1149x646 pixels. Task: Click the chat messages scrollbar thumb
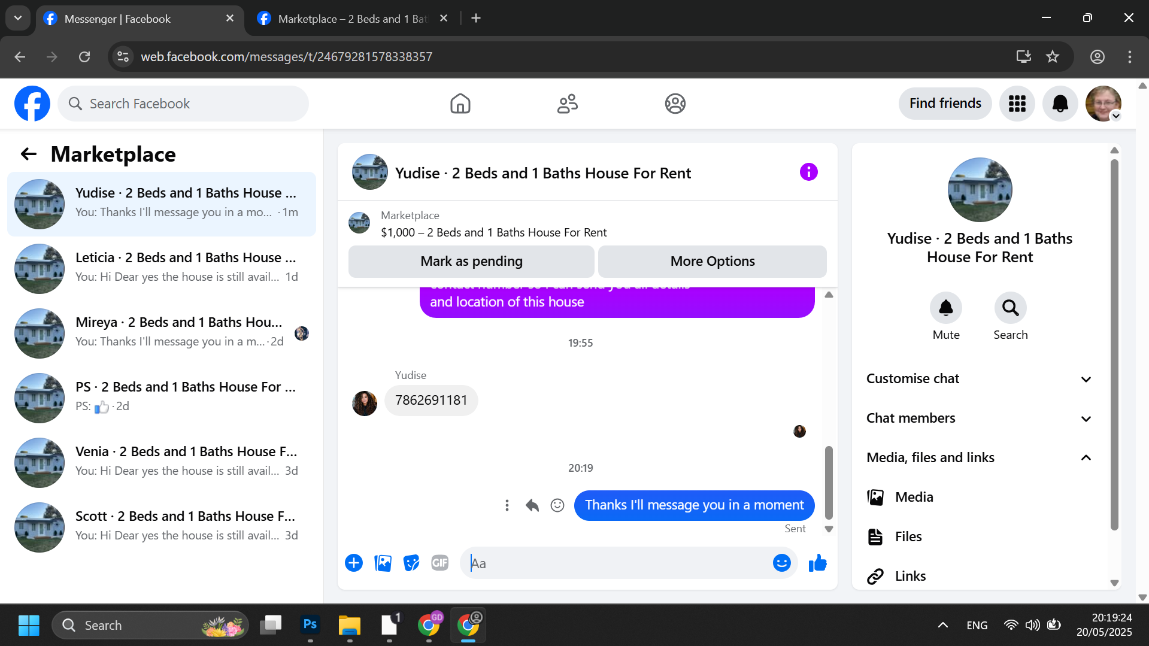[x=829, y=483]
